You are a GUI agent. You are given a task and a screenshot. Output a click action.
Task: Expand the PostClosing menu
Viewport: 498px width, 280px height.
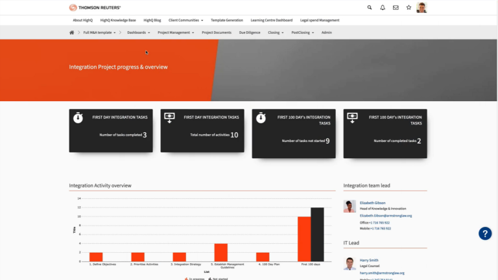pos(302,32)
